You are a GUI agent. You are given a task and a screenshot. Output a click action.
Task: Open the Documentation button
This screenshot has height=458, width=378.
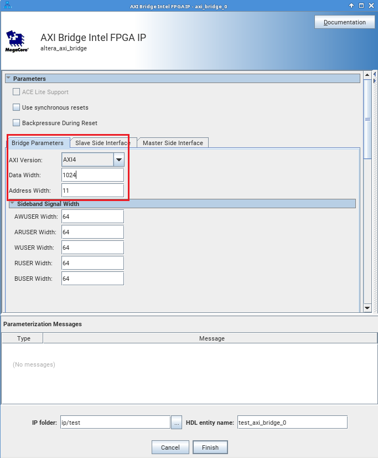click(344, 22)
